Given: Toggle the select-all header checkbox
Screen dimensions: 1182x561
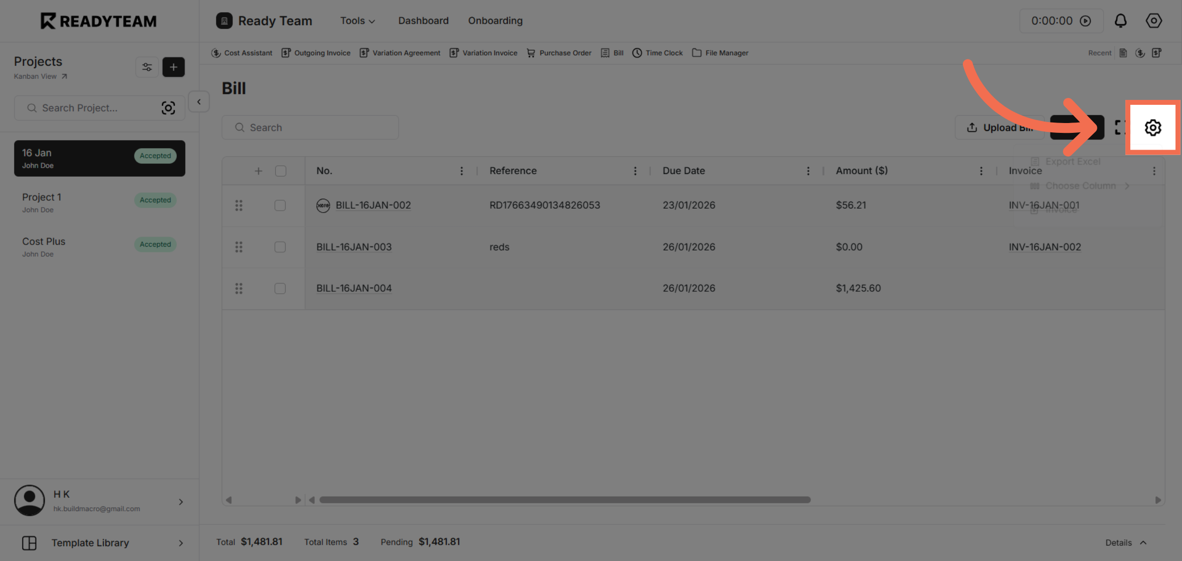Looking at the screenshot, I should [x=281, y=171].
